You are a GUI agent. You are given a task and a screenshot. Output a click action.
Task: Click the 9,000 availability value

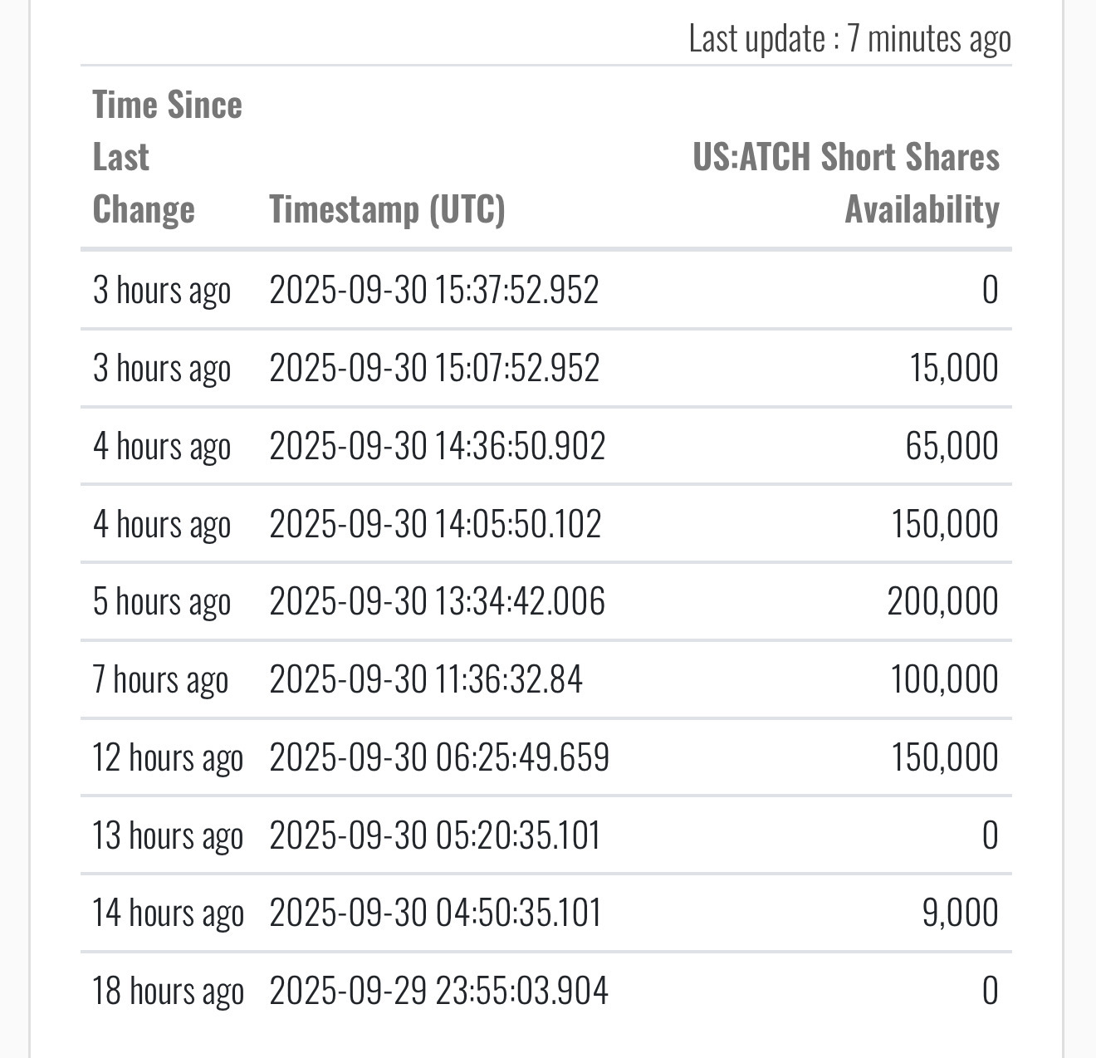(960, 913)
